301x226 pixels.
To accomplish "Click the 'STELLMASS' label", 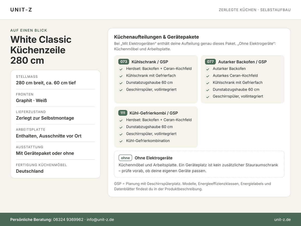I will point(27,77).
